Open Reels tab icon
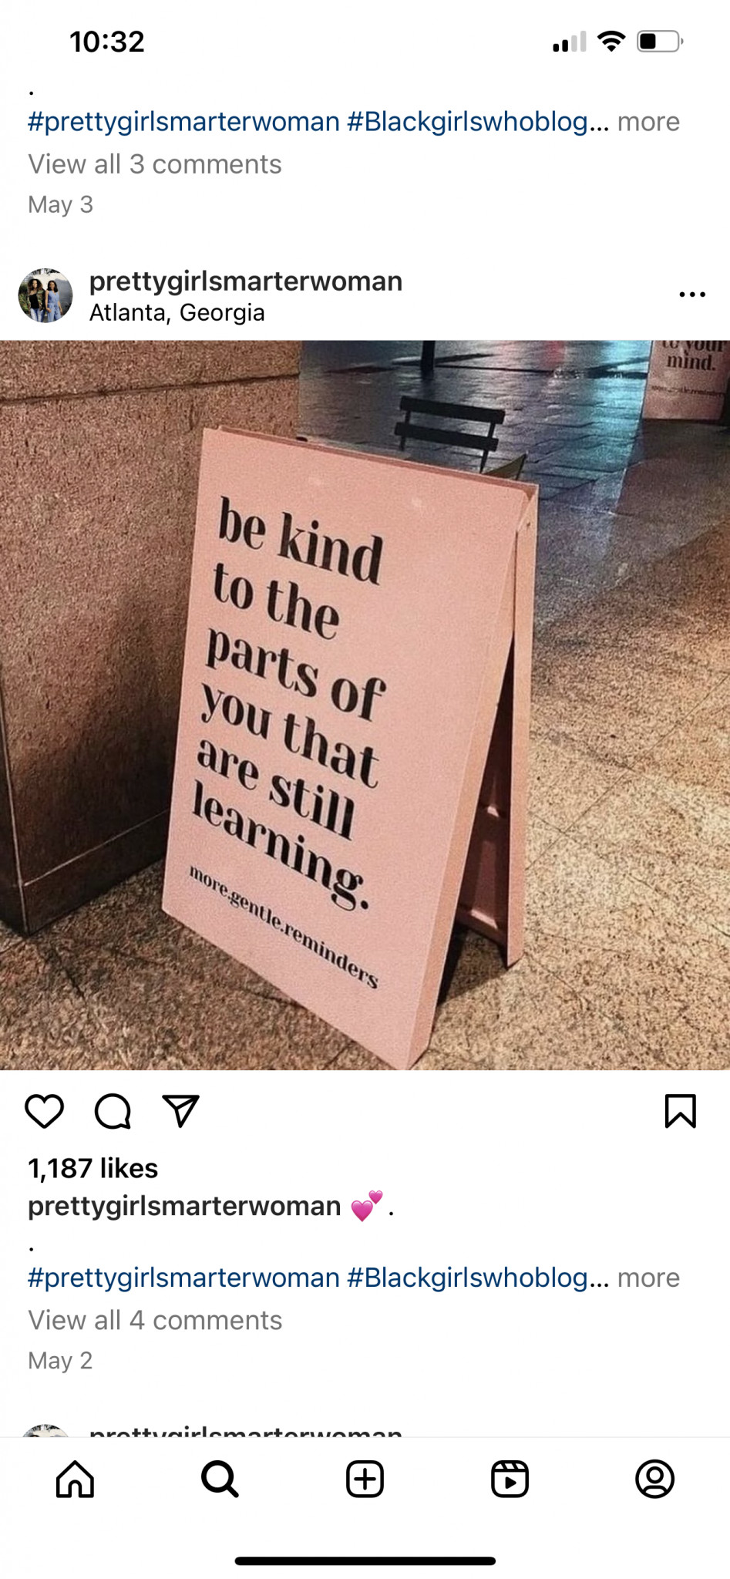 click(x=510, y=1479)
